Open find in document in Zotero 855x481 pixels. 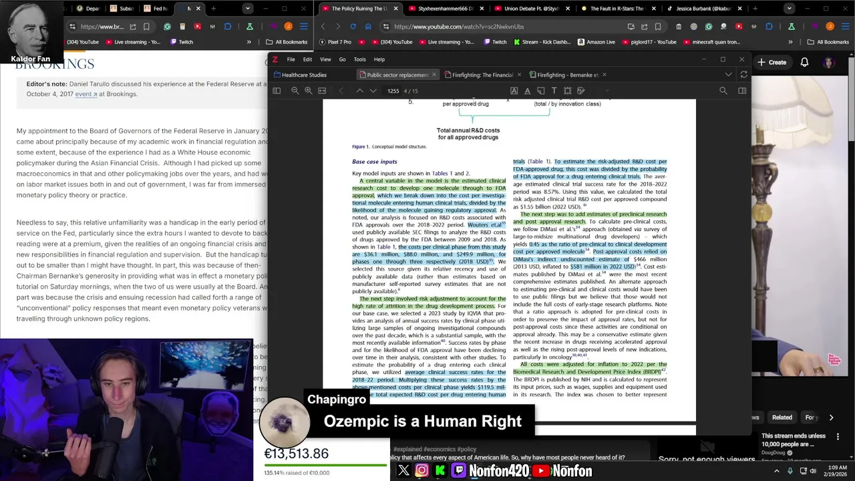723,91
